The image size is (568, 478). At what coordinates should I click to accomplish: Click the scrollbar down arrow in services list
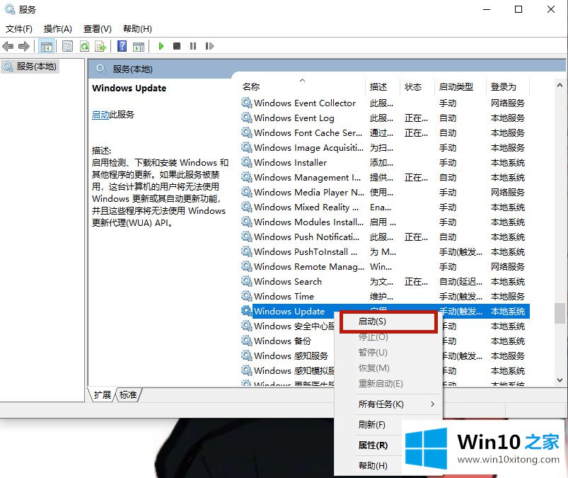point(560,380)
